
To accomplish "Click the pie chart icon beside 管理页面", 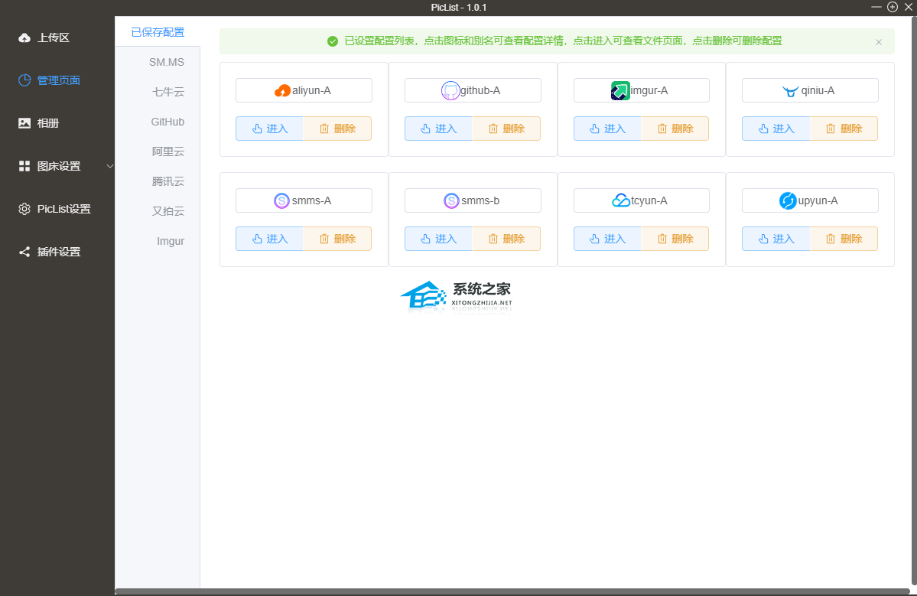I will 24,80.
